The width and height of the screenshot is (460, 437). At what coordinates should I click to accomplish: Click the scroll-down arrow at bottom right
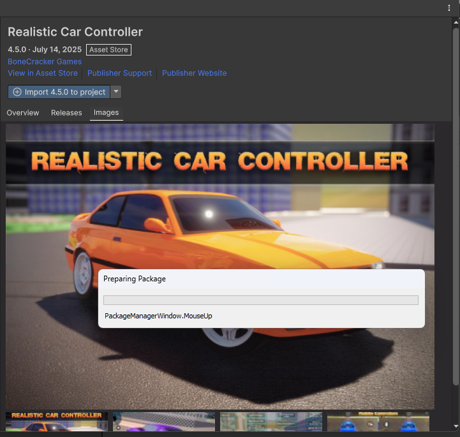[x=455, y=426]
